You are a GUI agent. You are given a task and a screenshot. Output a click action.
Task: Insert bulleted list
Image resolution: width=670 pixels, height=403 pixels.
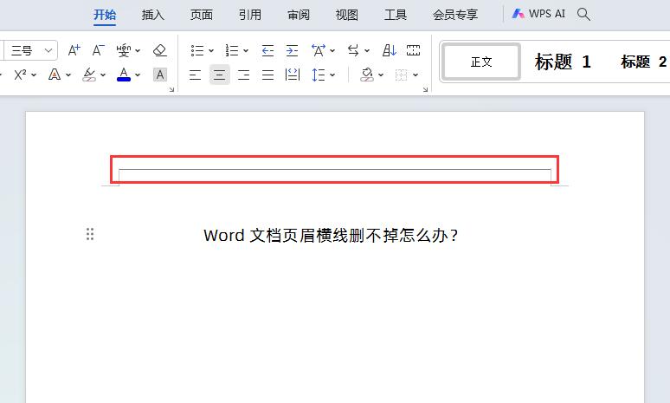[197, 50]
